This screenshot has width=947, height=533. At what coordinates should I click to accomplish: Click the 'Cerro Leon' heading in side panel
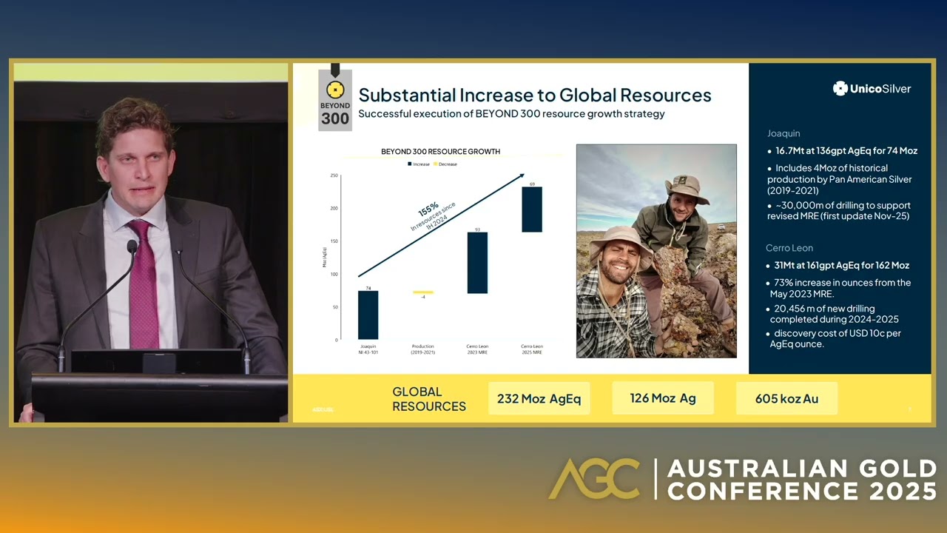[789, 248]
